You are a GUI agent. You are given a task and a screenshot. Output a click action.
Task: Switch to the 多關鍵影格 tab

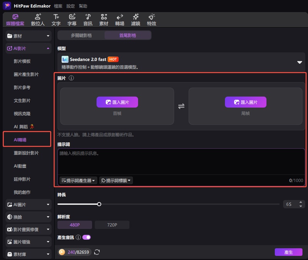[x=81, y=35]
